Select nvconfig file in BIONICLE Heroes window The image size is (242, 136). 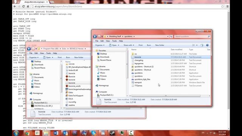72,102
